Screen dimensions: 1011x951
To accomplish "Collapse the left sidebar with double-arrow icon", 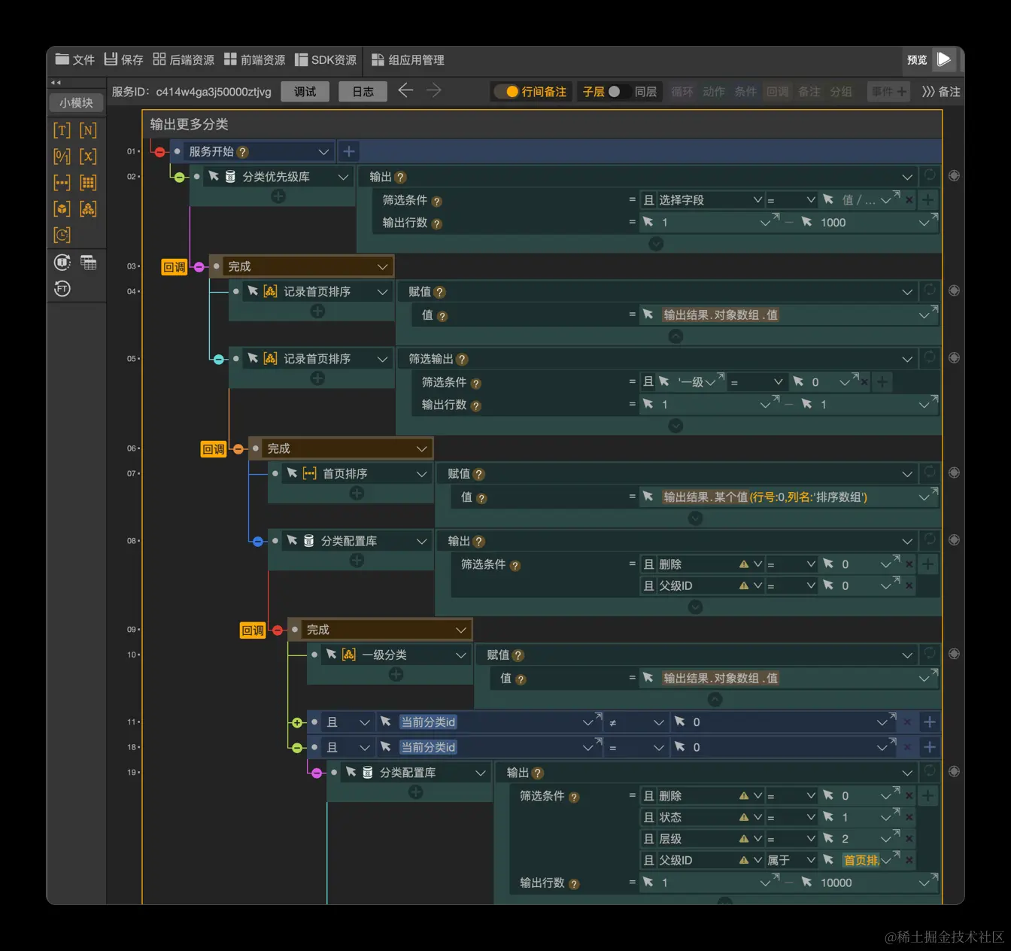I will tap(56, 83).
